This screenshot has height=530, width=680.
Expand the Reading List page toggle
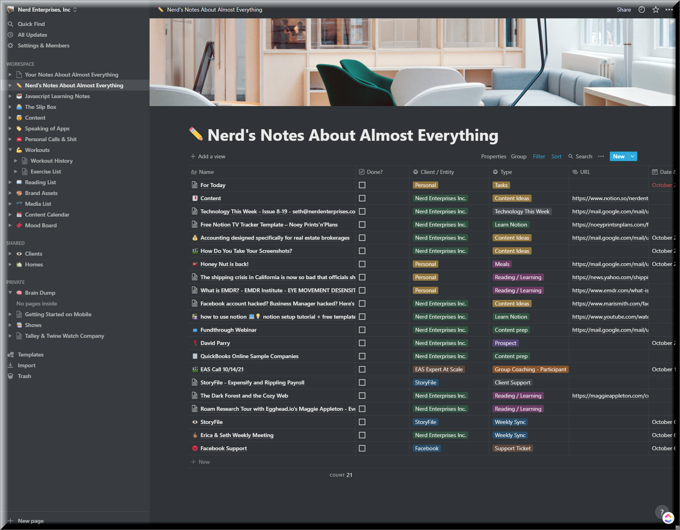[10, 182]
